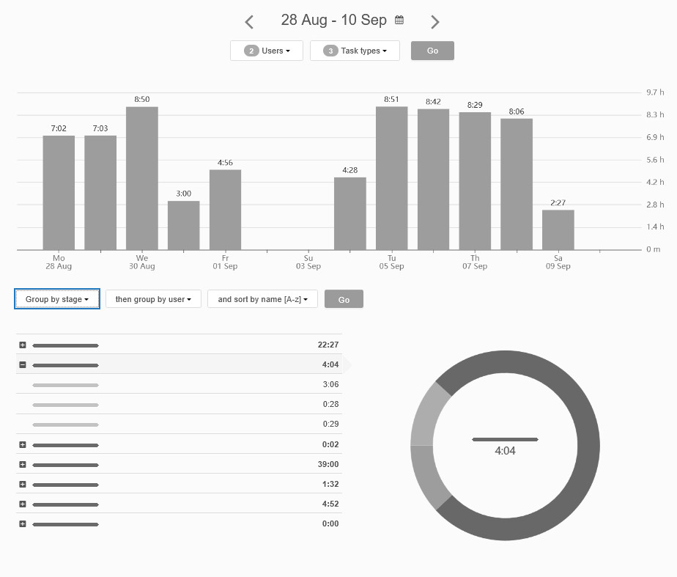Open the sort by name A-z dropdown
The image size is (677, 577).
coord(262,298)
